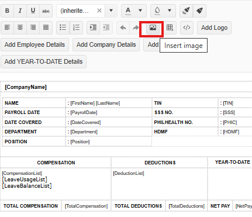252x217 pixels.
Task: Click the [CompensationList] placeholder
Action: pyautogui.click(x=22, y=173)
